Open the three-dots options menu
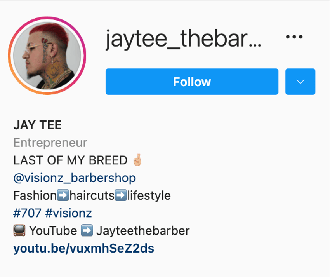The height and width of the screenshot is (277, 330). pyautogui.click(x=294, y=37)
